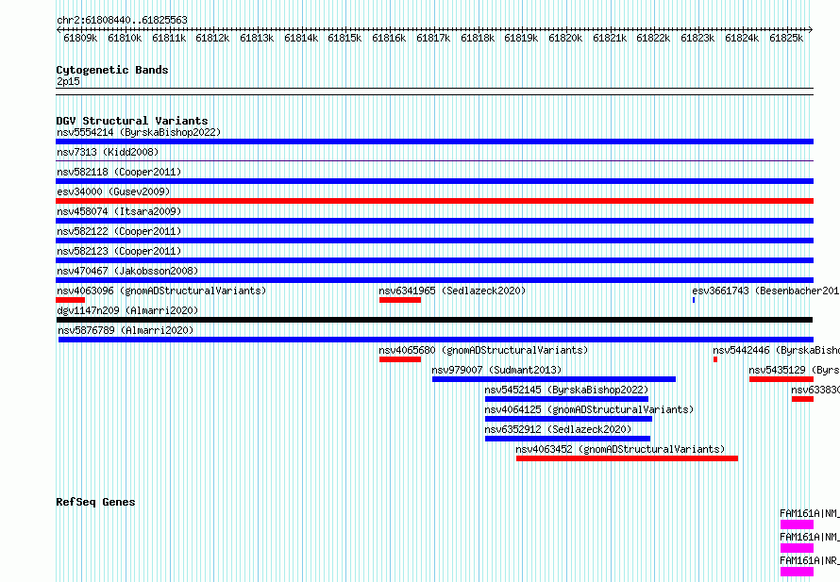Image resolution: width=840 pixels, height=582 pixels.
Task: Click the 61817k ruler position
Action: tap(433, 38)
